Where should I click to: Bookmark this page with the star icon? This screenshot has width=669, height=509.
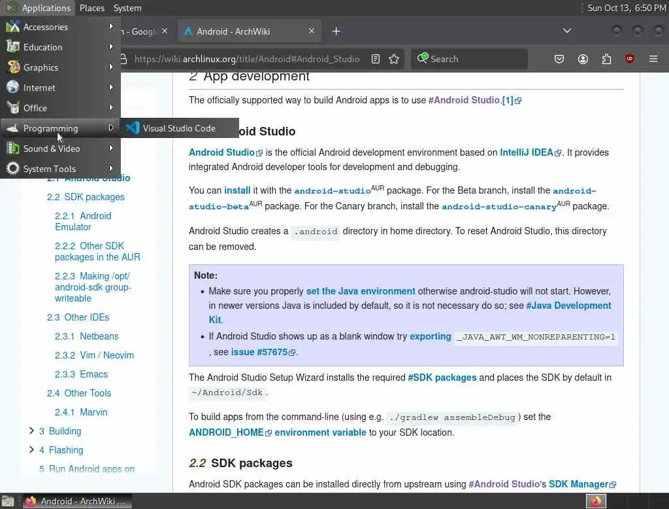click(394, 59)
